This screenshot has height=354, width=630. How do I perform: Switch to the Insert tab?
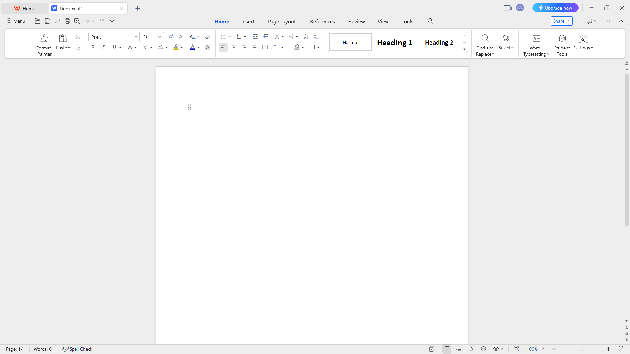248,21
